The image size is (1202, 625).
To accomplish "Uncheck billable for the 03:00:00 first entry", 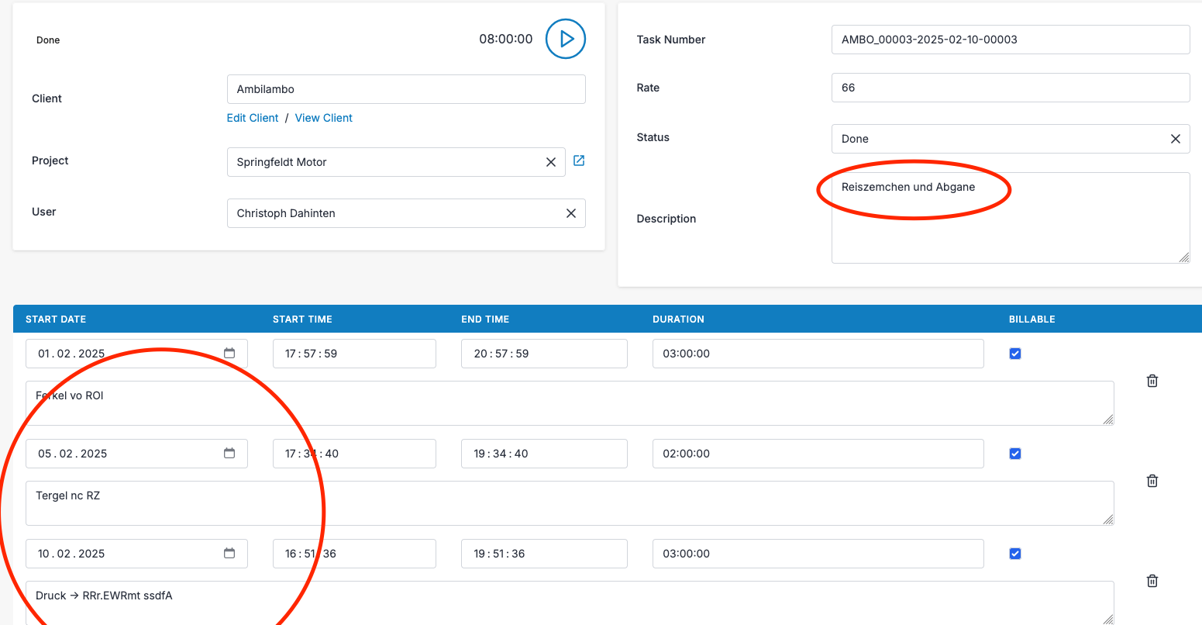I will pos(1015,354).
